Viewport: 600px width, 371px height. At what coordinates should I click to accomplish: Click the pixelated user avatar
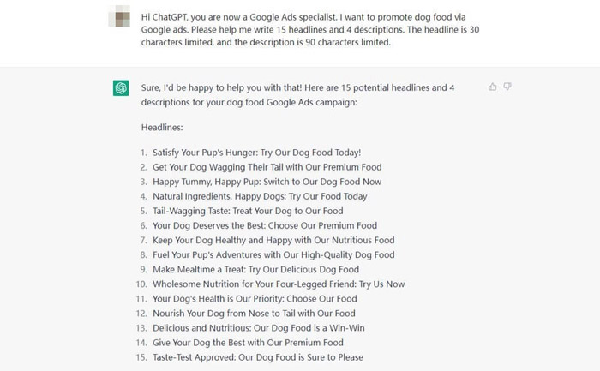[x=119, y=16]
